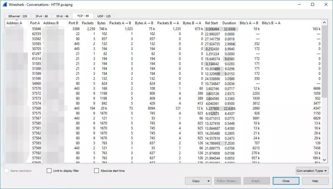This screenshot has width=333, height=189.
Task: Sort by Bytes B → A column header
Action: coord(192,23)
